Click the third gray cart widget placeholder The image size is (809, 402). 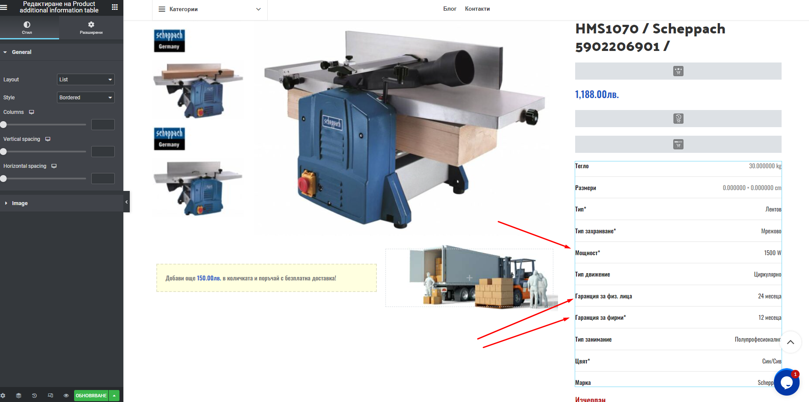(x=678, y=144)
